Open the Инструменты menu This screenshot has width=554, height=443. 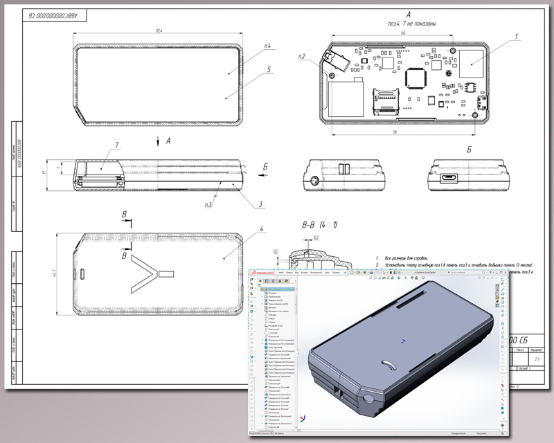[316, 272]
